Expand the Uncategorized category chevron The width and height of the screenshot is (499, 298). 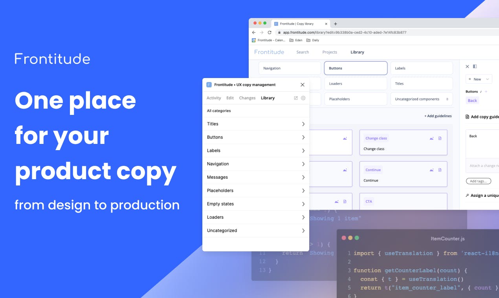click(303, 231)
